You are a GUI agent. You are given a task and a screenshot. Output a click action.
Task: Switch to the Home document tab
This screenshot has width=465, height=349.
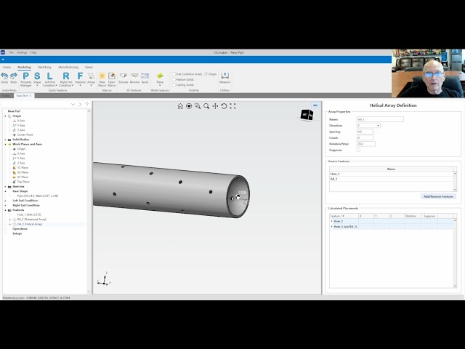pyautogui.click(x=6, y=95)
